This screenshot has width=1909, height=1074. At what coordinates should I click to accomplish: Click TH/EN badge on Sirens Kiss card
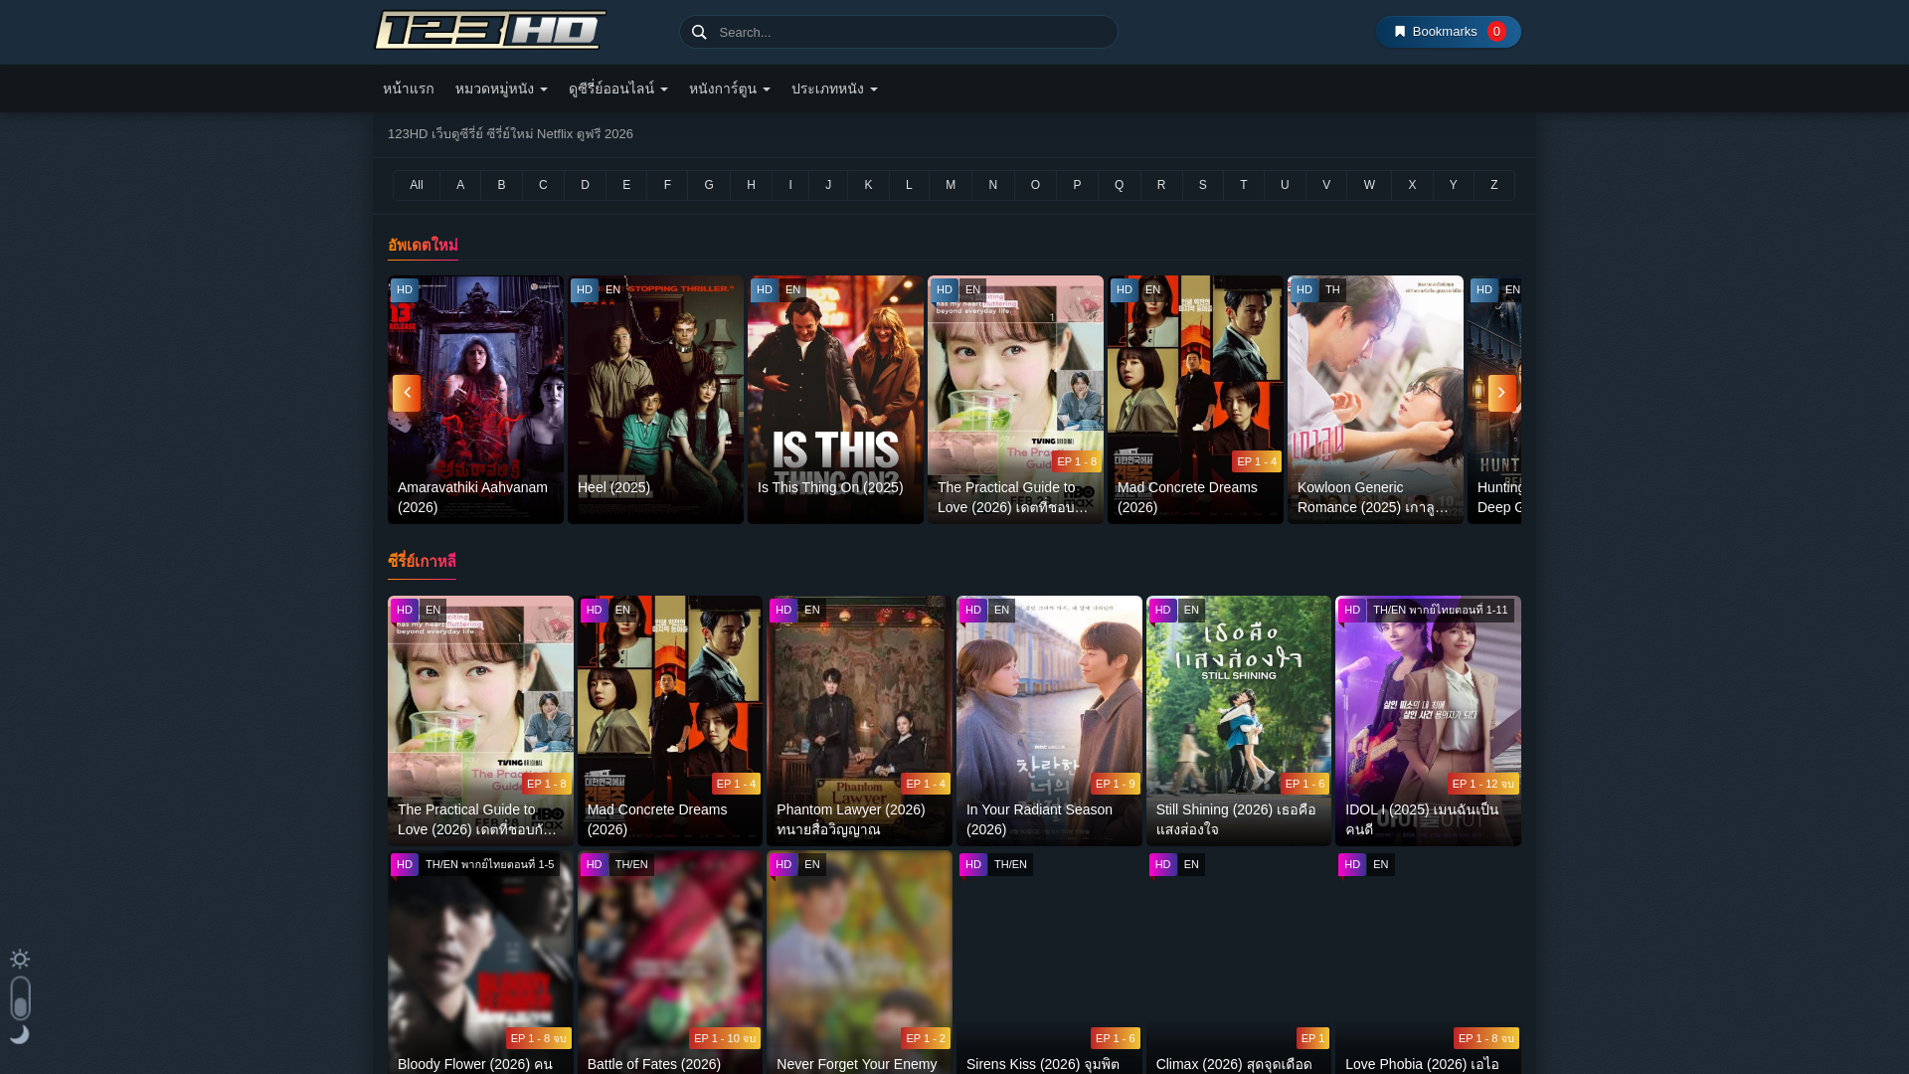(x=1010, y=865)
